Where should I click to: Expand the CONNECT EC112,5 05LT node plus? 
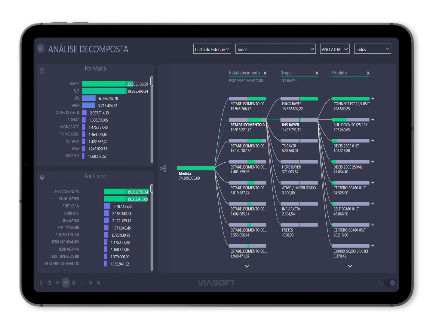click(373, 99)
